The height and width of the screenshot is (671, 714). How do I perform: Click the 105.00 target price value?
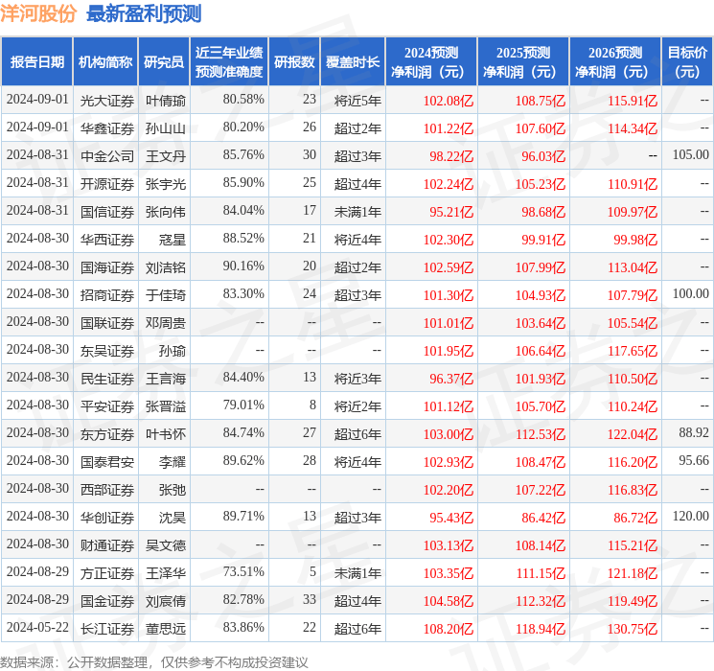point(690,154)
